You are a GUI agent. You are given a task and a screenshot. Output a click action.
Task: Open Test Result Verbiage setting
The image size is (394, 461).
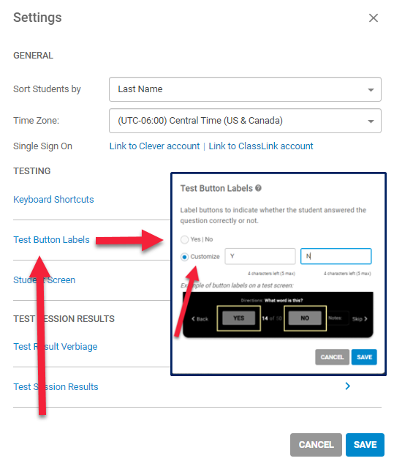56,347
